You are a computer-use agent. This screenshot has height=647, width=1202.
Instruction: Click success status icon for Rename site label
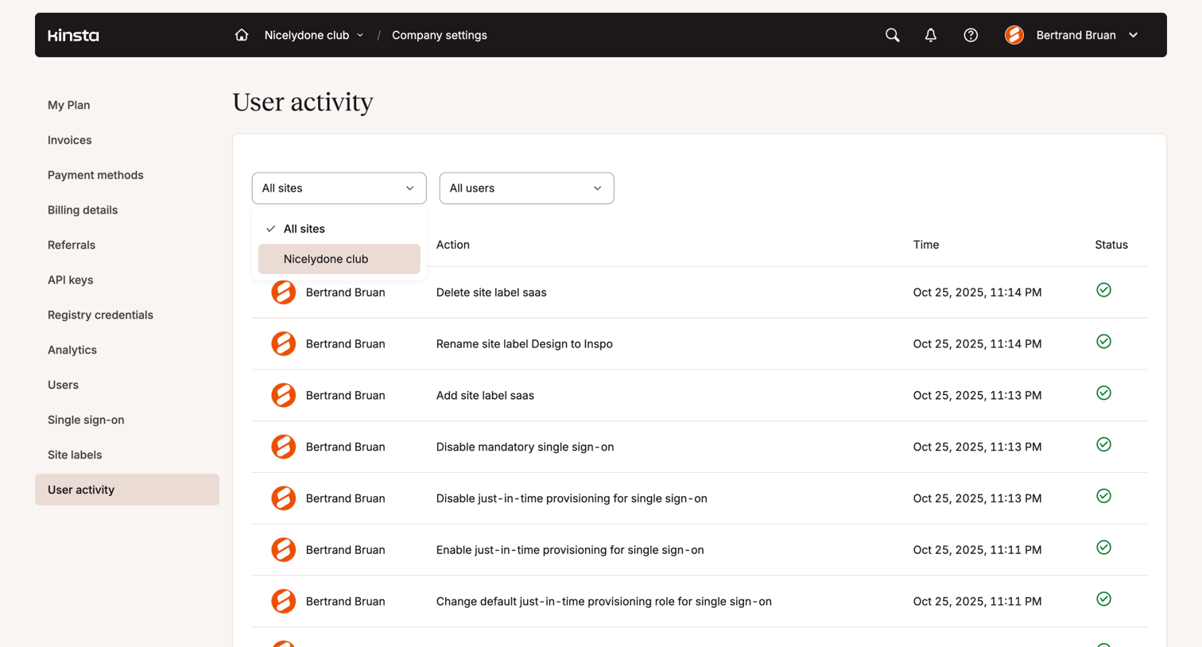click(x=1103, y=342)
